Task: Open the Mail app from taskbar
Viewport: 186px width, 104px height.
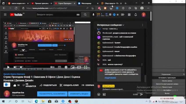Action: point(56,101)
